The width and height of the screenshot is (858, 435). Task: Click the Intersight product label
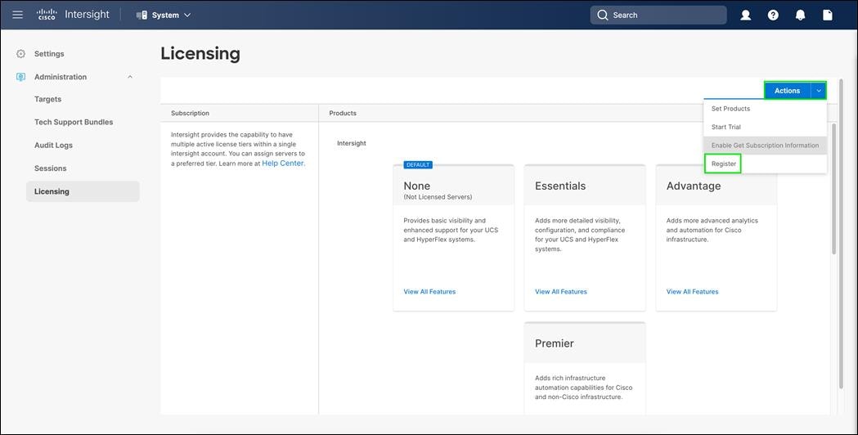[x=352, y=143]
